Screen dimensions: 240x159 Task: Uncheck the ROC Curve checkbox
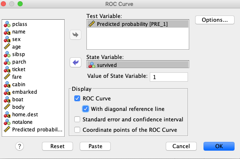pyautogui.click(x=77, y=98)
